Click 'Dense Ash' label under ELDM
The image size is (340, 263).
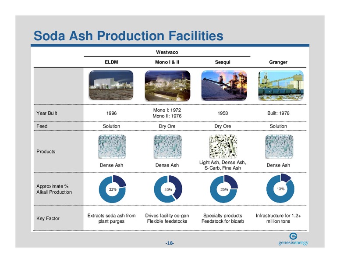pos(111,165)
